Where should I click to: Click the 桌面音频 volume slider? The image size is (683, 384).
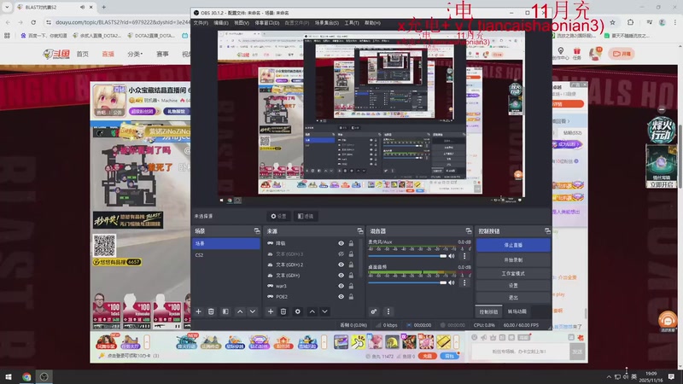[x=408, y=282]
